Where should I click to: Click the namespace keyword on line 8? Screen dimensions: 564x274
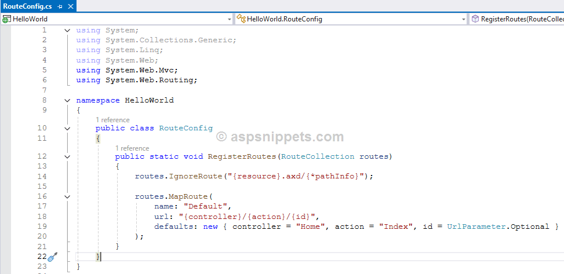coord(98,100)
